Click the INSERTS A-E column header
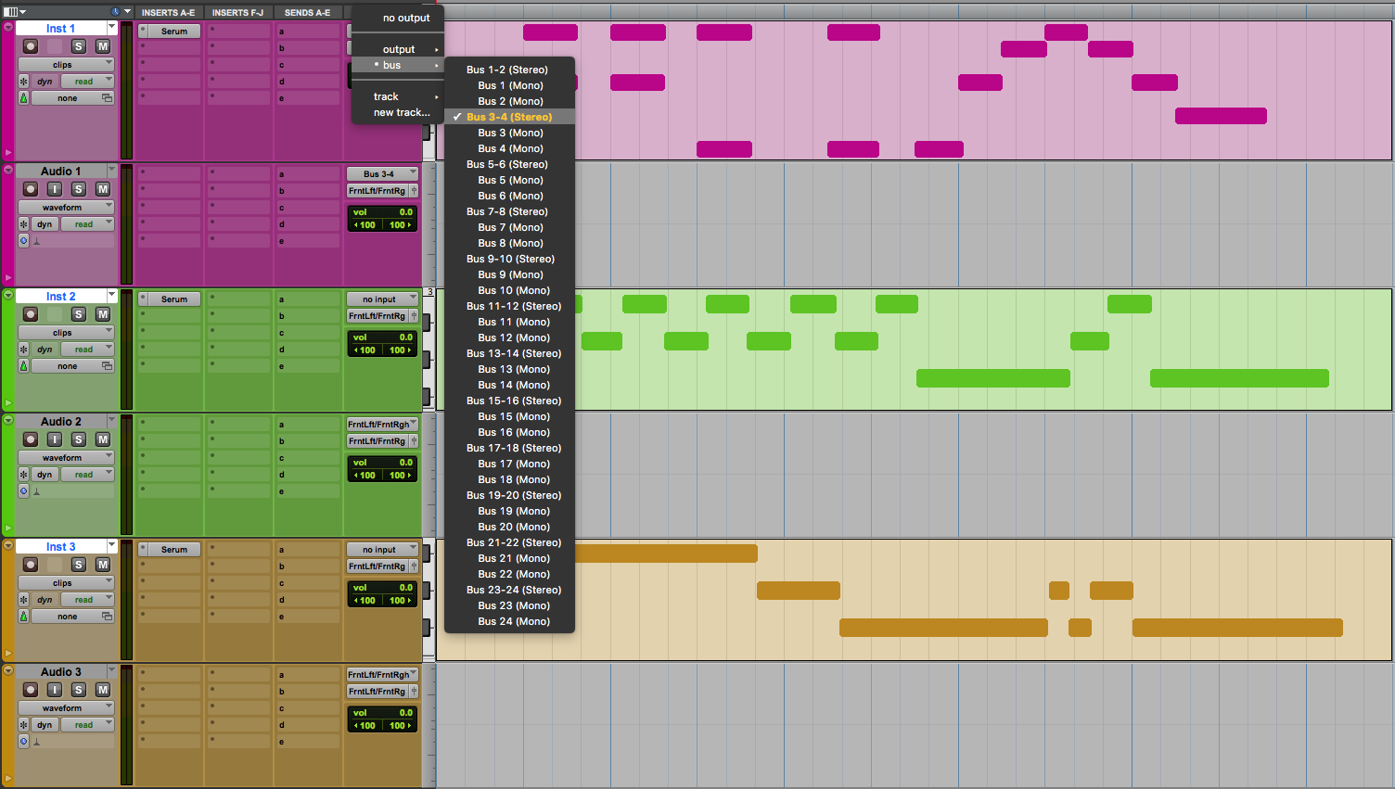 [x=168, y=12]
